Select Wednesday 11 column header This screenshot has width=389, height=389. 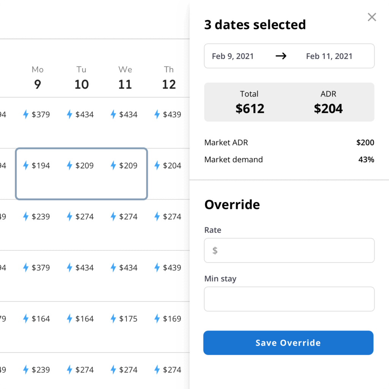125,78
